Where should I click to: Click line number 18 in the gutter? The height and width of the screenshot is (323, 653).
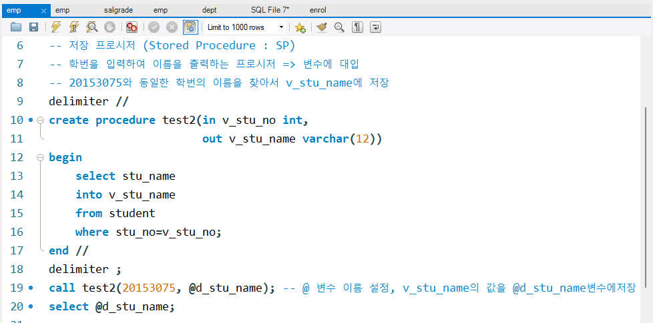click(x=17, y=269)
